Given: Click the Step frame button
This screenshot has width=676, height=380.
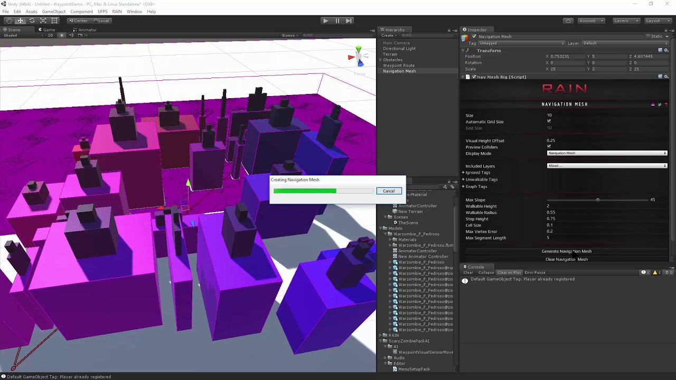Looking at the screenshot, I should [x=349, y=21].
